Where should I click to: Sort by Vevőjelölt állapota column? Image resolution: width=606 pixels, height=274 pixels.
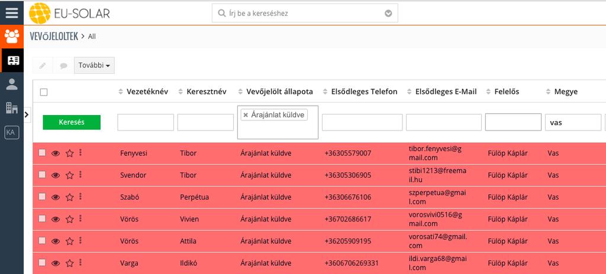(x=275, y=92)
